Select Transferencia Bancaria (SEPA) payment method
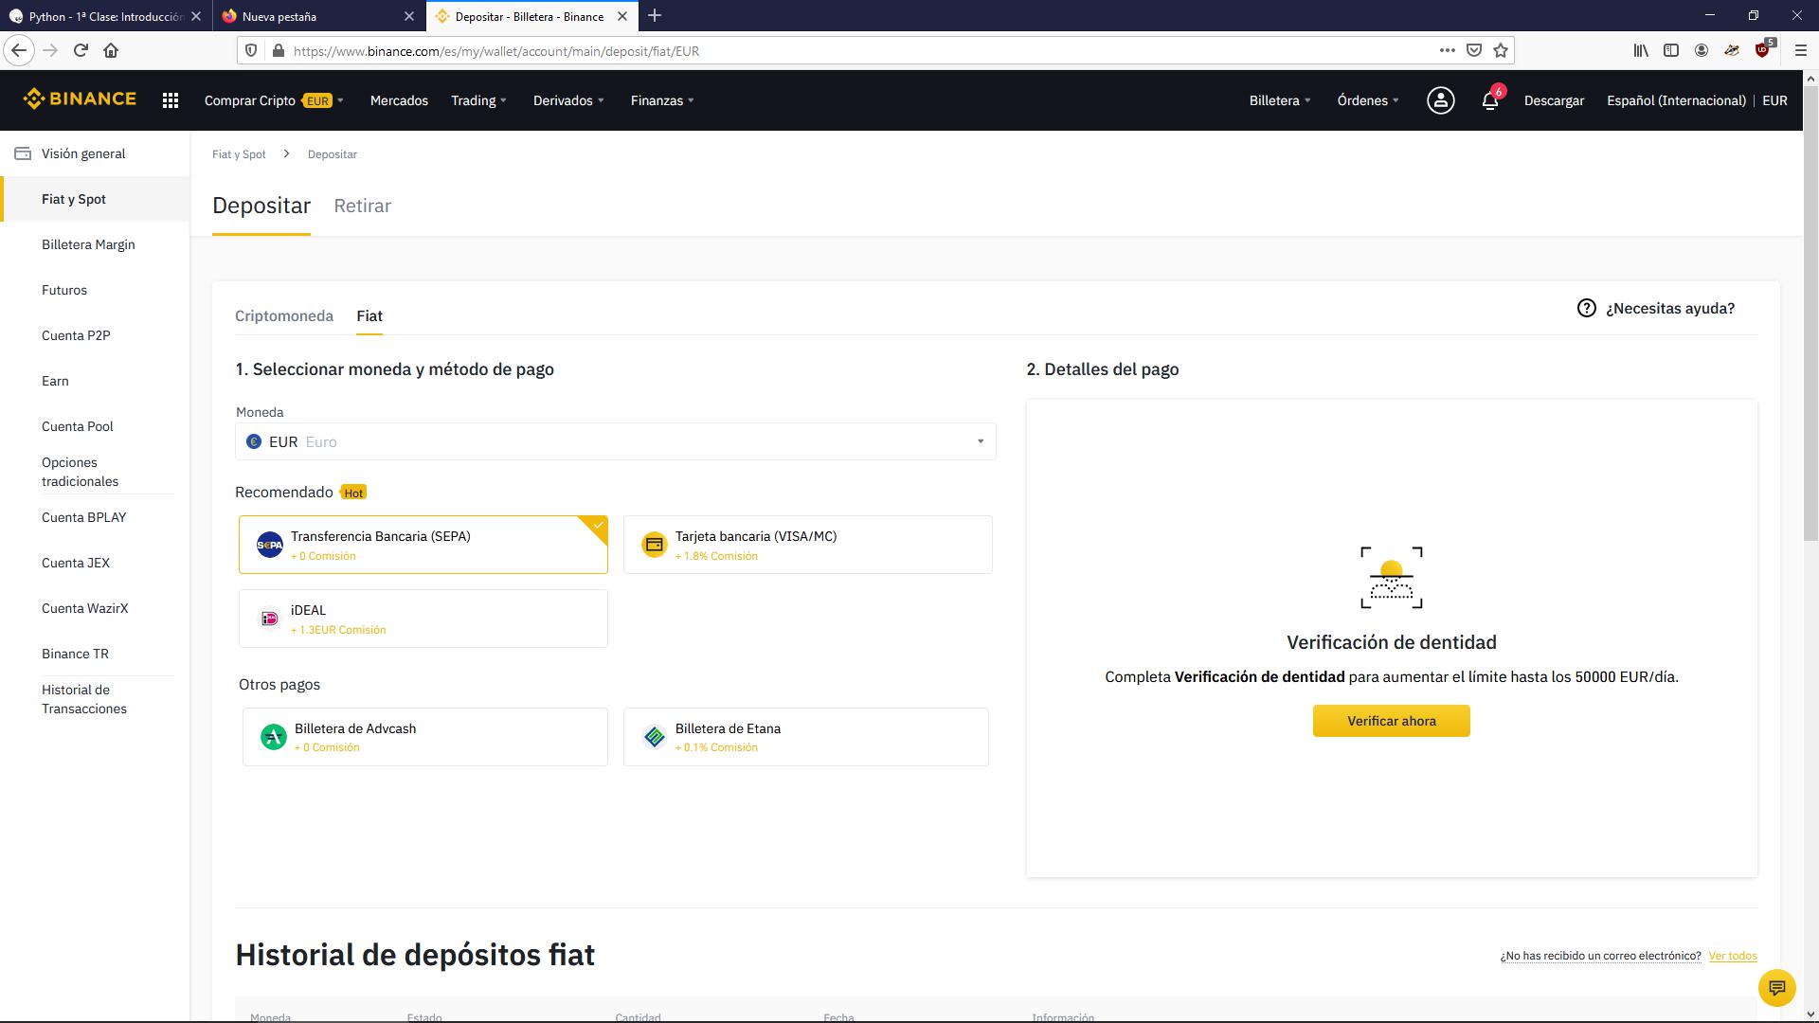 pyautogui.click(x=423, y=545)
